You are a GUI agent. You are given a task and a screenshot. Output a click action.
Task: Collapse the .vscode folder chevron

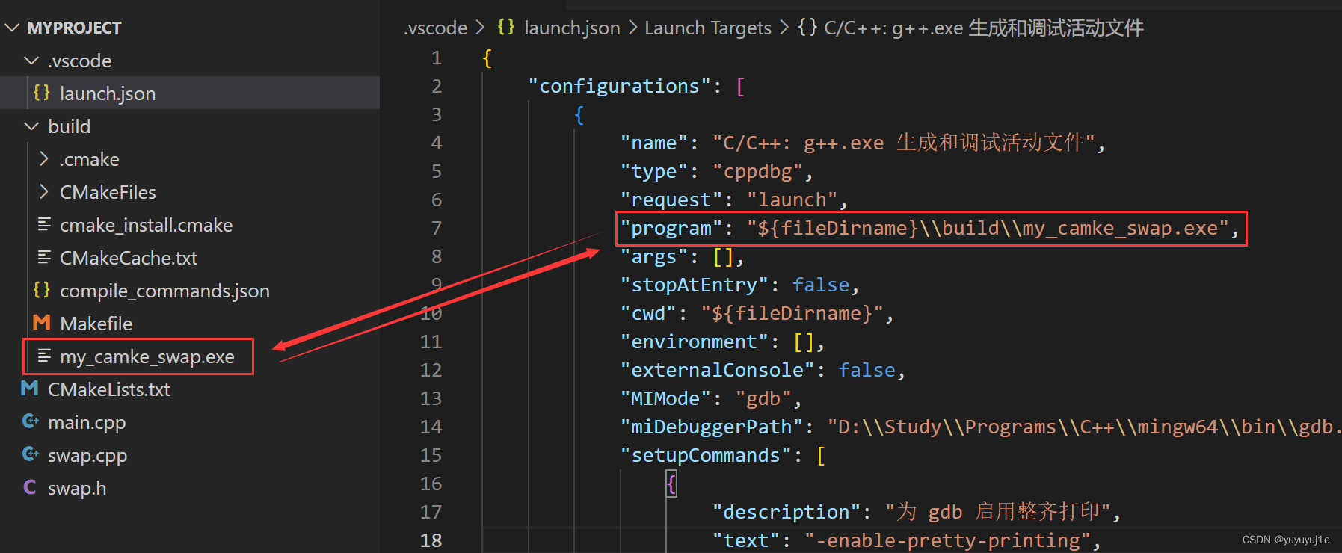point(31,61)
